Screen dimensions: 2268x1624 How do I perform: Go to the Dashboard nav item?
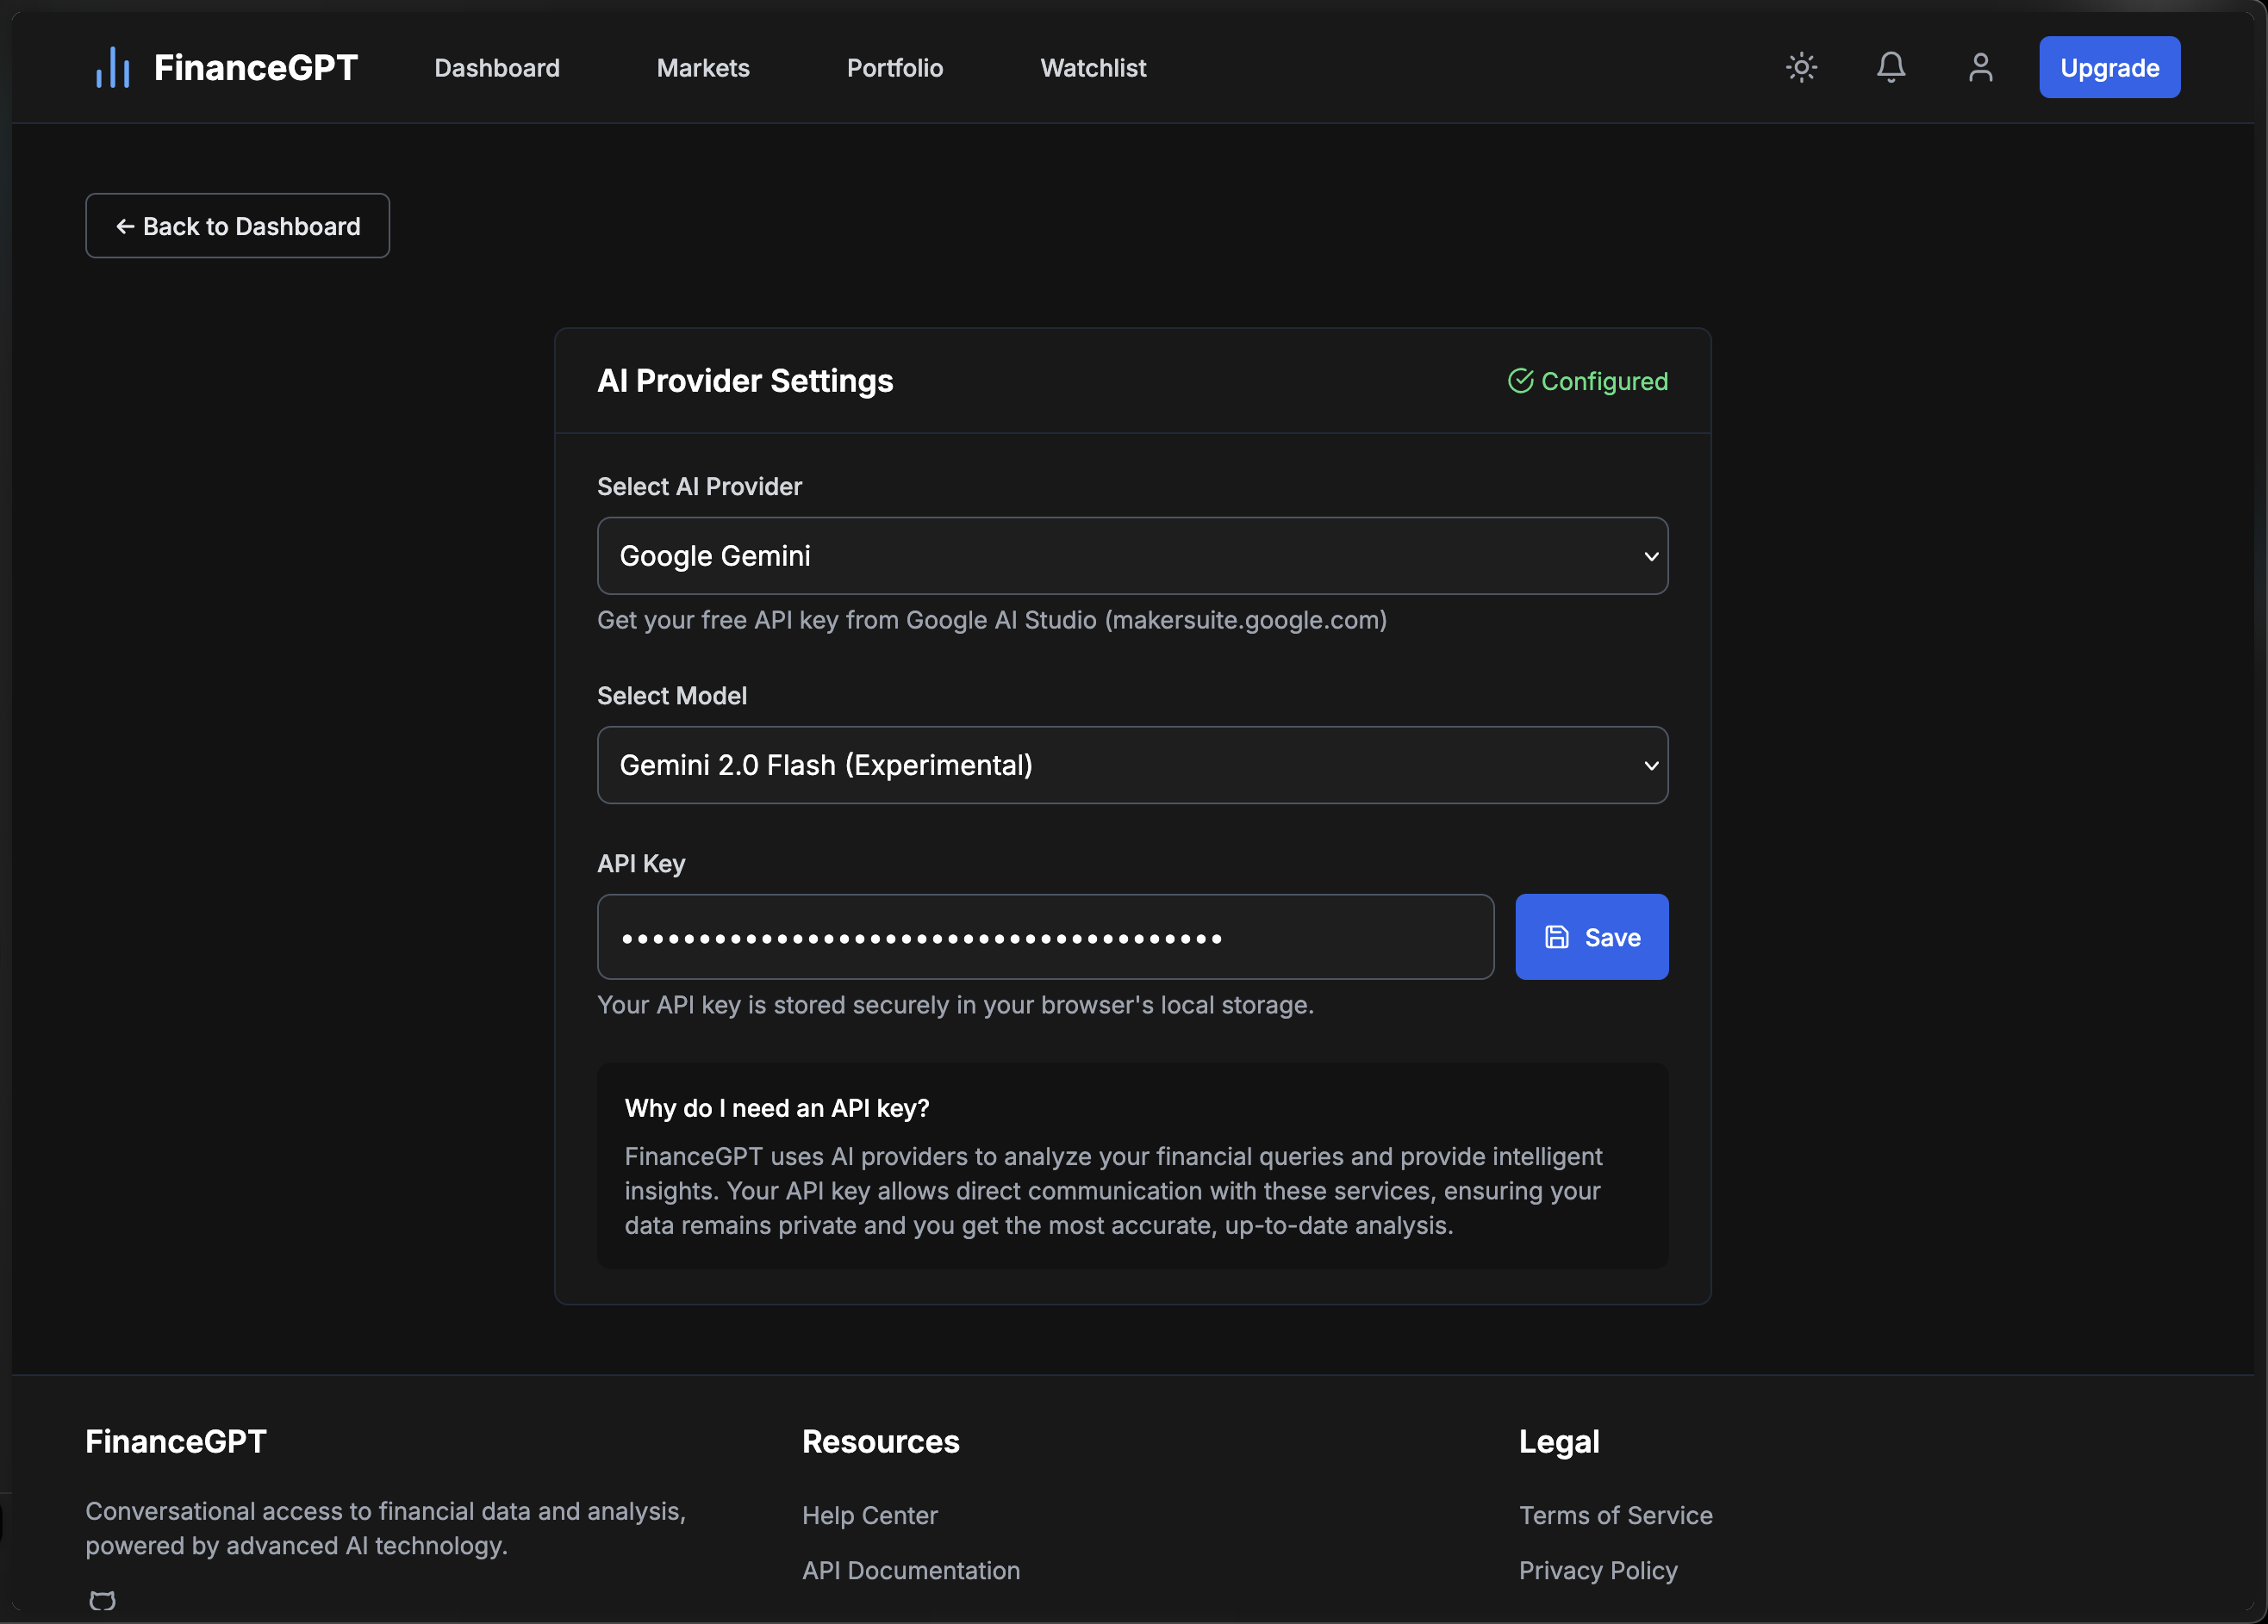[497, 68]
